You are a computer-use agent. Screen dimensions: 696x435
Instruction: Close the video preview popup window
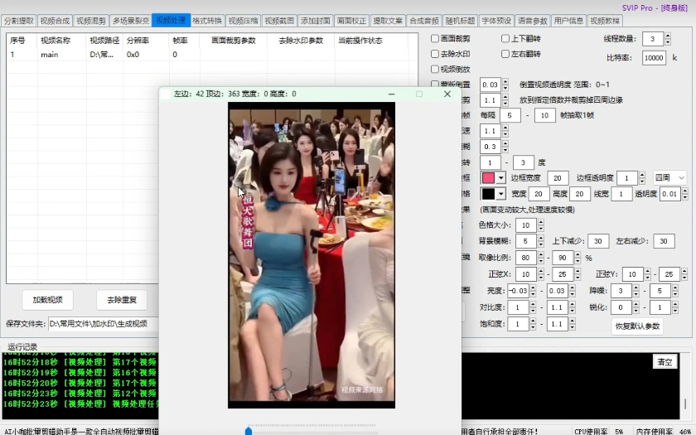click(447, 94)
